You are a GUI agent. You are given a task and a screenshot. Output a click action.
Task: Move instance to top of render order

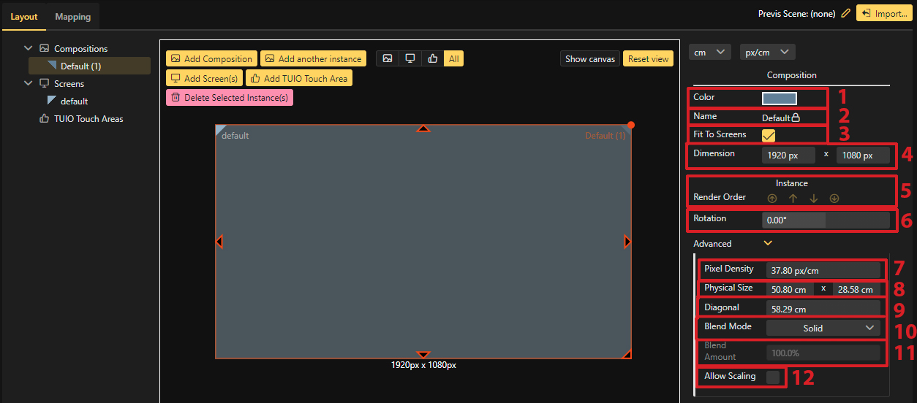tap(772, 199)
